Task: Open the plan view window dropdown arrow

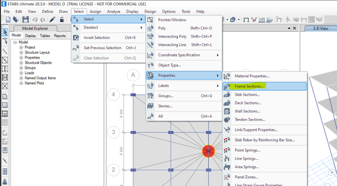Action: click(289, 28)
